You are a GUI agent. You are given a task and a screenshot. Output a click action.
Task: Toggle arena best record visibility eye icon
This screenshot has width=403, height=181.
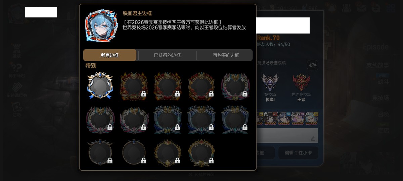(x=313, y=65)
